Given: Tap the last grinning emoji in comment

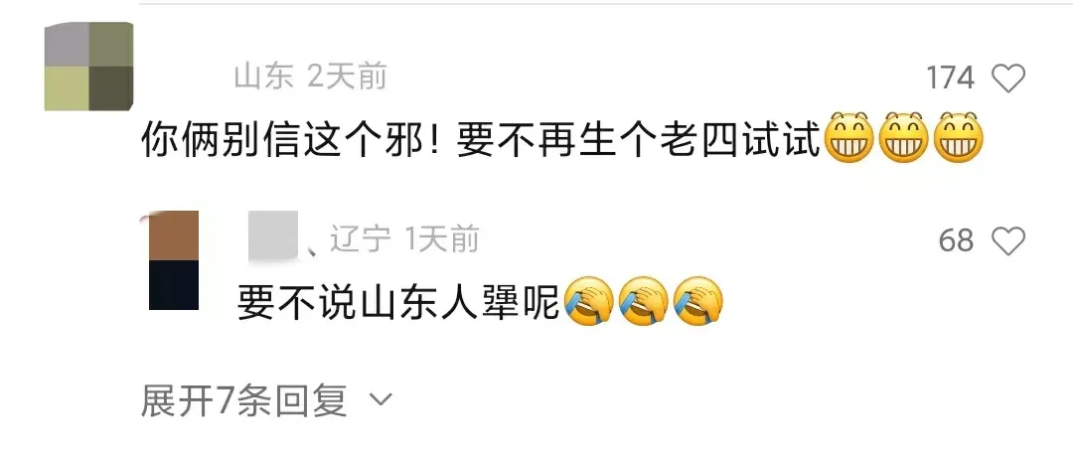Looking at the screenshot, I should pos(958,137).
